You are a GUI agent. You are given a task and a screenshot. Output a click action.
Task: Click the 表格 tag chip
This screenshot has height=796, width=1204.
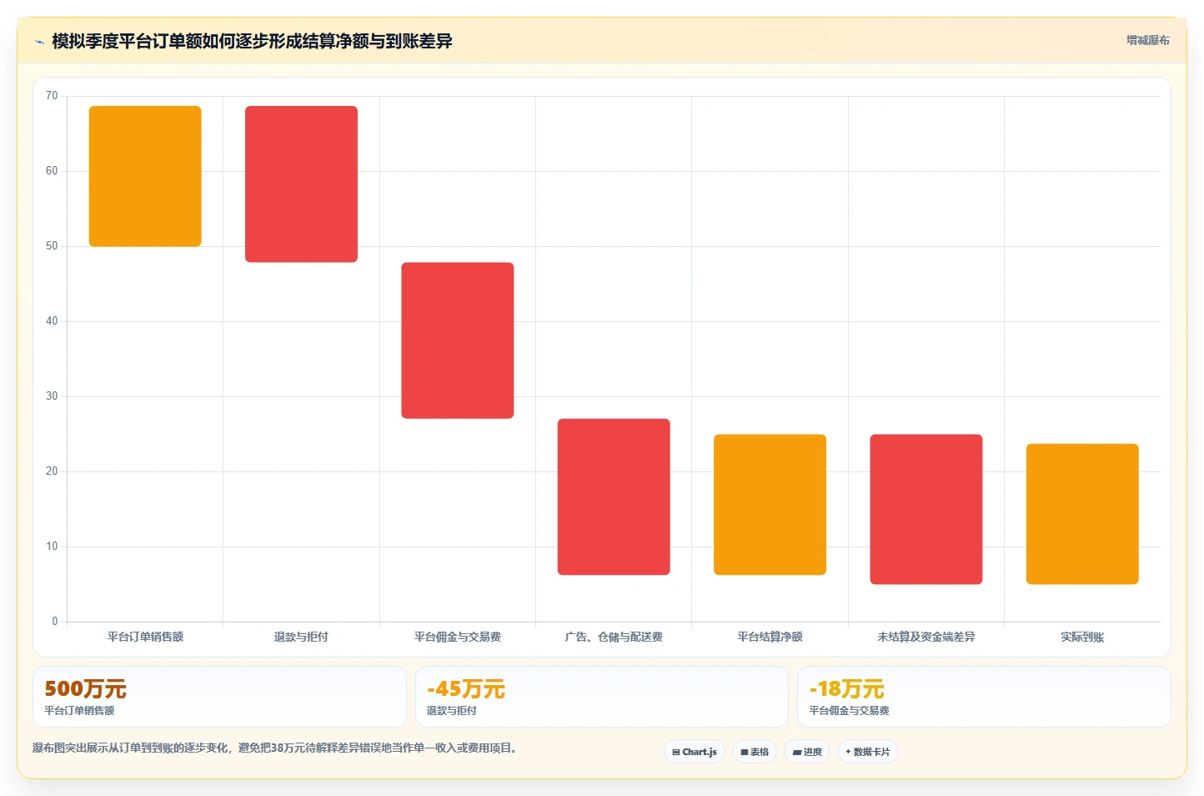(755, 752)
